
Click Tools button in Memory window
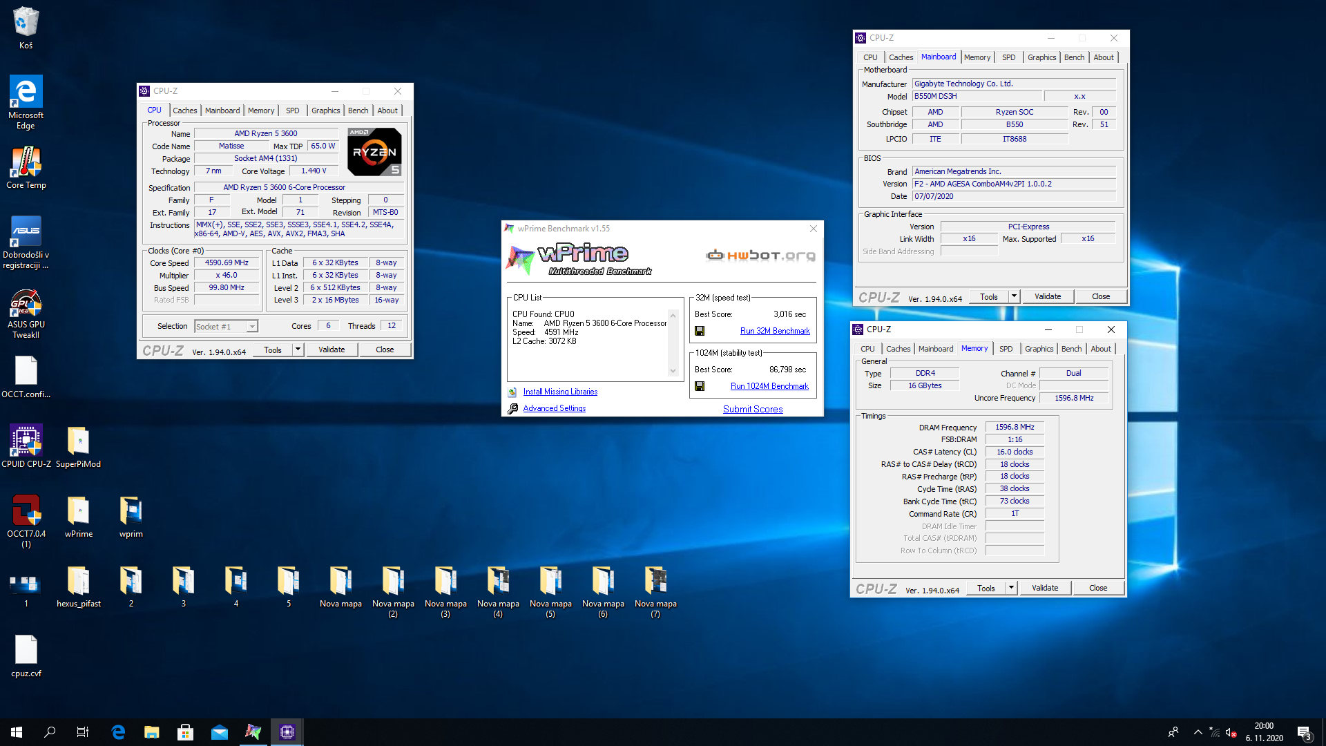click(x=986, y=588)
